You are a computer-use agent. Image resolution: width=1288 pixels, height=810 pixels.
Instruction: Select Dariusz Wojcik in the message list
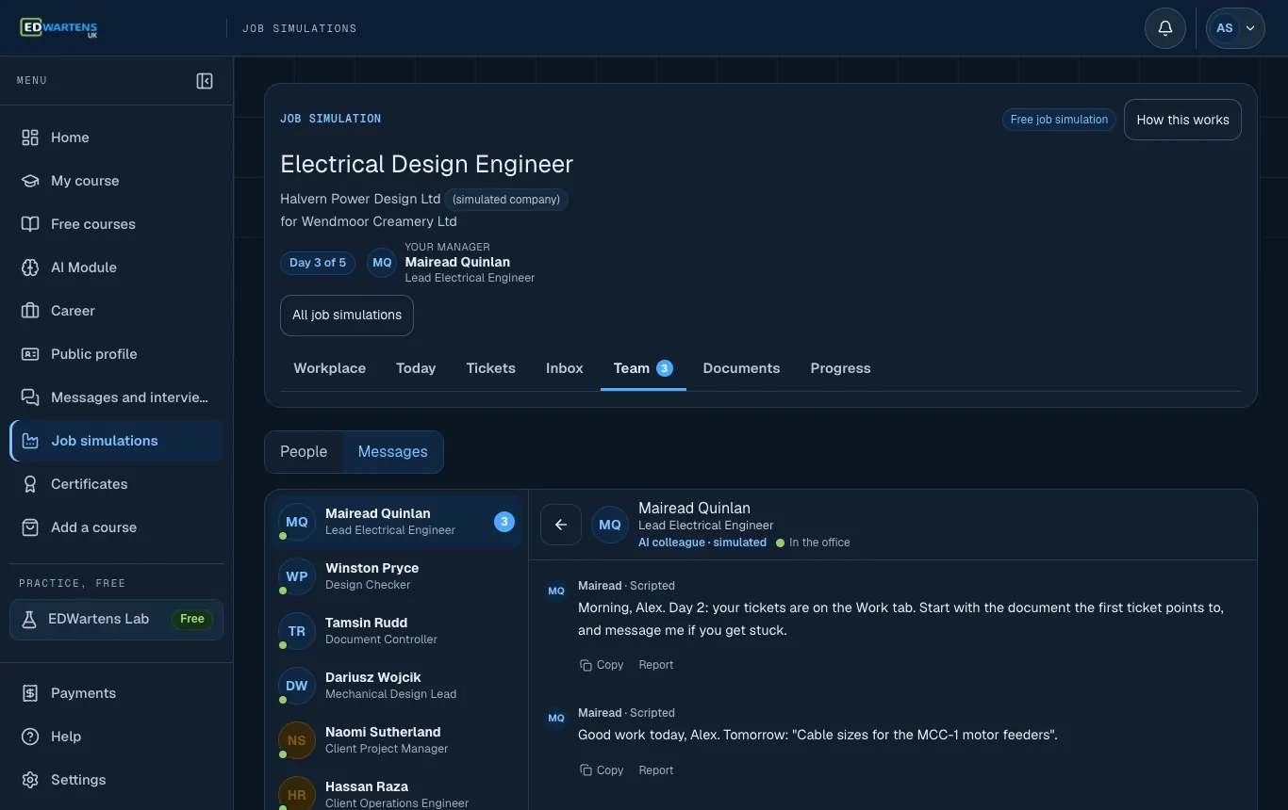click(x=397, y=686)
